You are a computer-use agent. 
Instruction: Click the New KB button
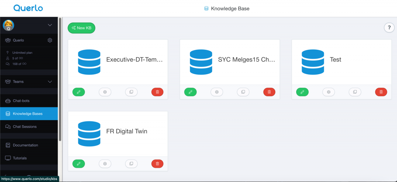tap(81, 28)
